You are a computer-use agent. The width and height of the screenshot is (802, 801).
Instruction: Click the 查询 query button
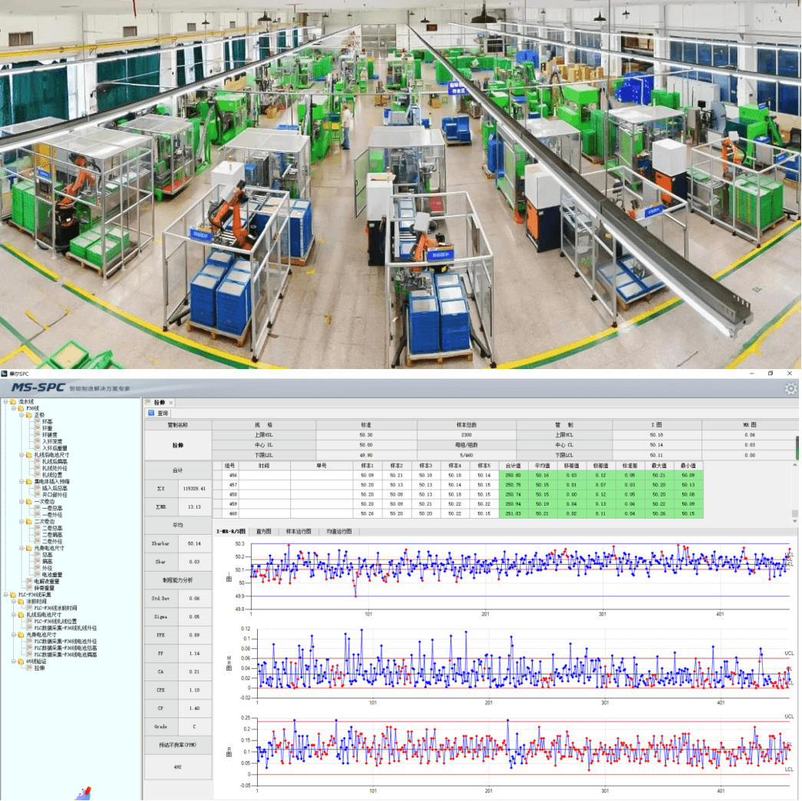158,413
